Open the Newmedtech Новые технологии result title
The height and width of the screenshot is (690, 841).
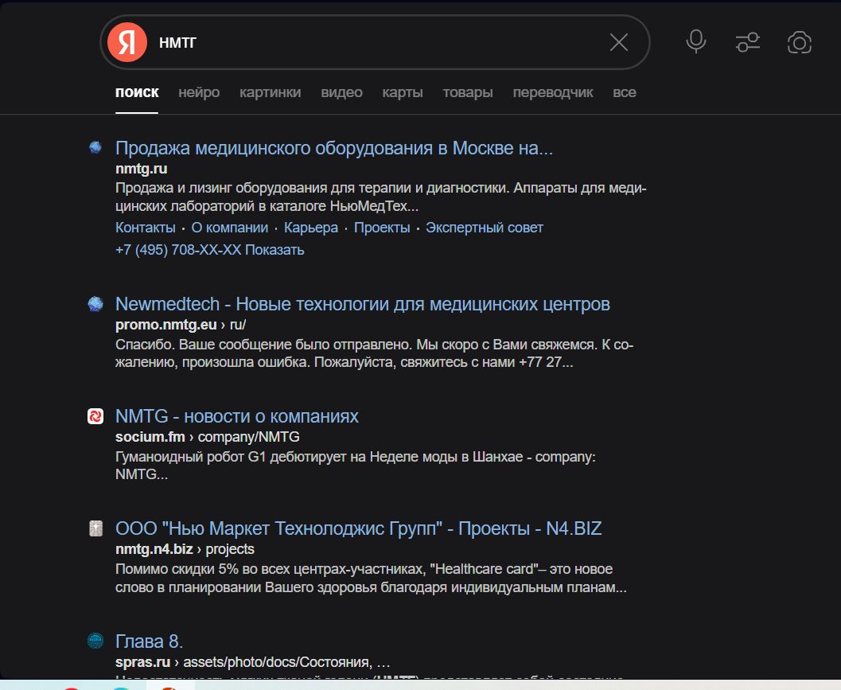363,304
